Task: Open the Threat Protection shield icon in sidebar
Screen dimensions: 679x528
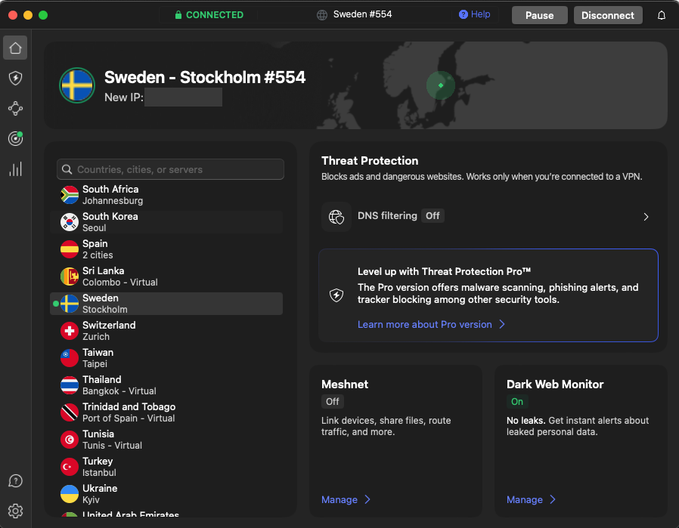Action: click(x=15, y=78)
